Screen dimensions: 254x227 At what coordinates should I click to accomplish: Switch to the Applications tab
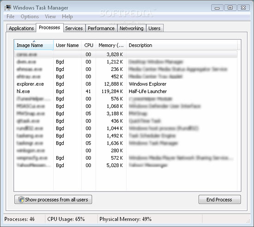point(21,28)
